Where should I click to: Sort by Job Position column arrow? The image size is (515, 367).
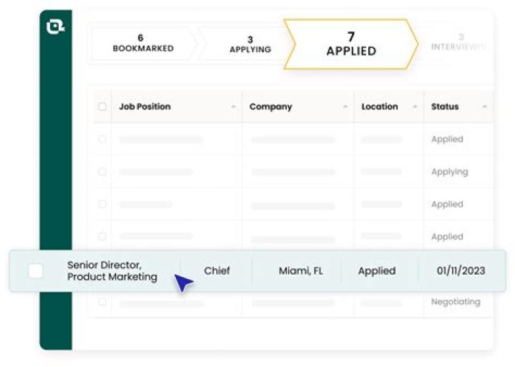pos(233,107)
